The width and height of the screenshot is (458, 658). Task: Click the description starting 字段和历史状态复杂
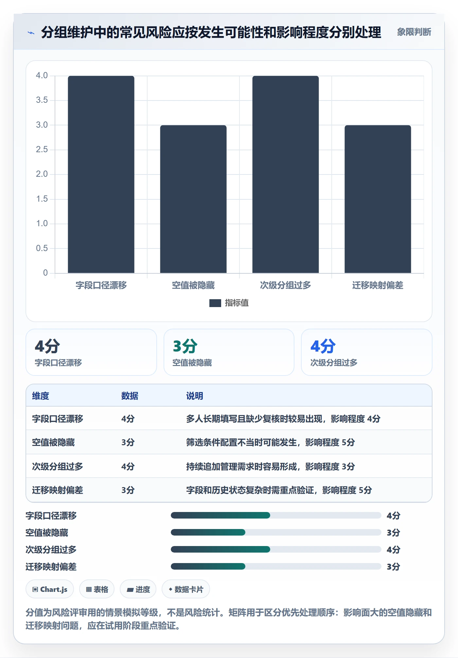coord(279,490)
